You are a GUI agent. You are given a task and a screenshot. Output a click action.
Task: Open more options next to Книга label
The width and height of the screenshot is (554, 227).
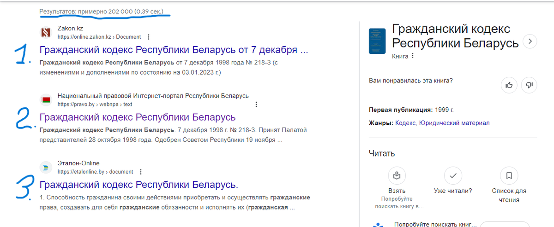tap(413, 56)
